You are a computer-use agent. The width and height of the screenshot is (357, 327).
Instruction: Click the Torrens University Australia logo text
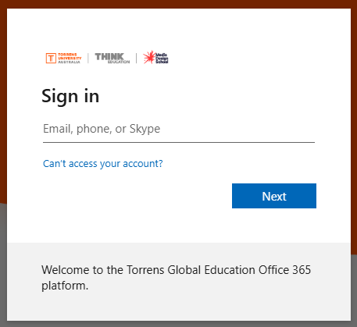coord(70,58)
